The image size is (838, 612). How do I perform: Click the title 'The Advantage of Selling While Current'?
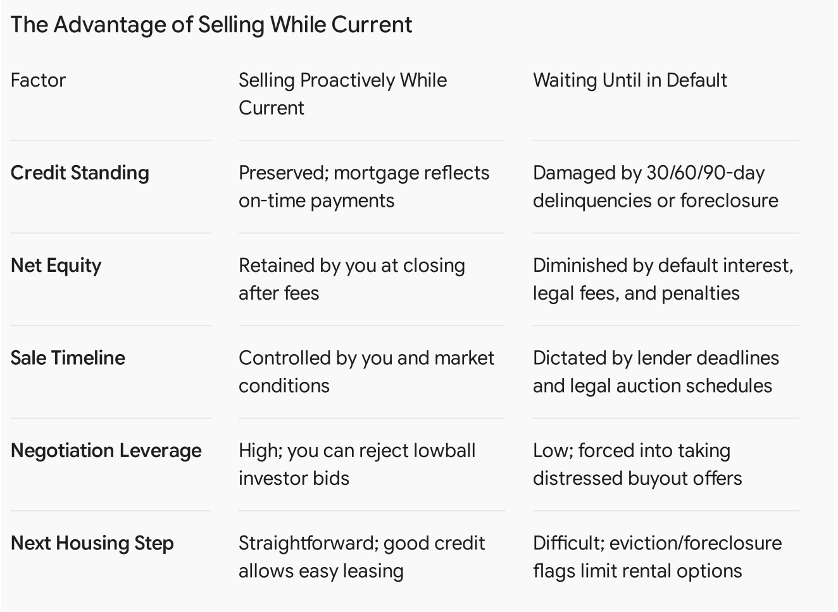point(211,25)
